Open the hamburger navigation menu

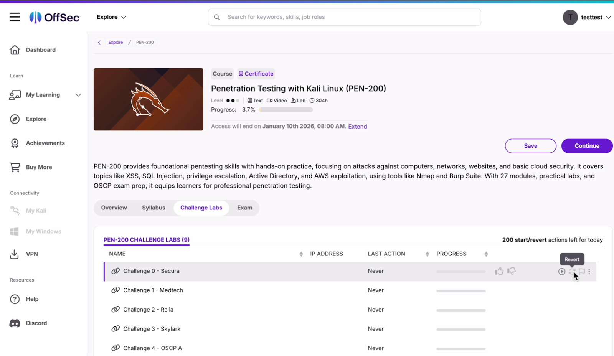click(15, 17)
